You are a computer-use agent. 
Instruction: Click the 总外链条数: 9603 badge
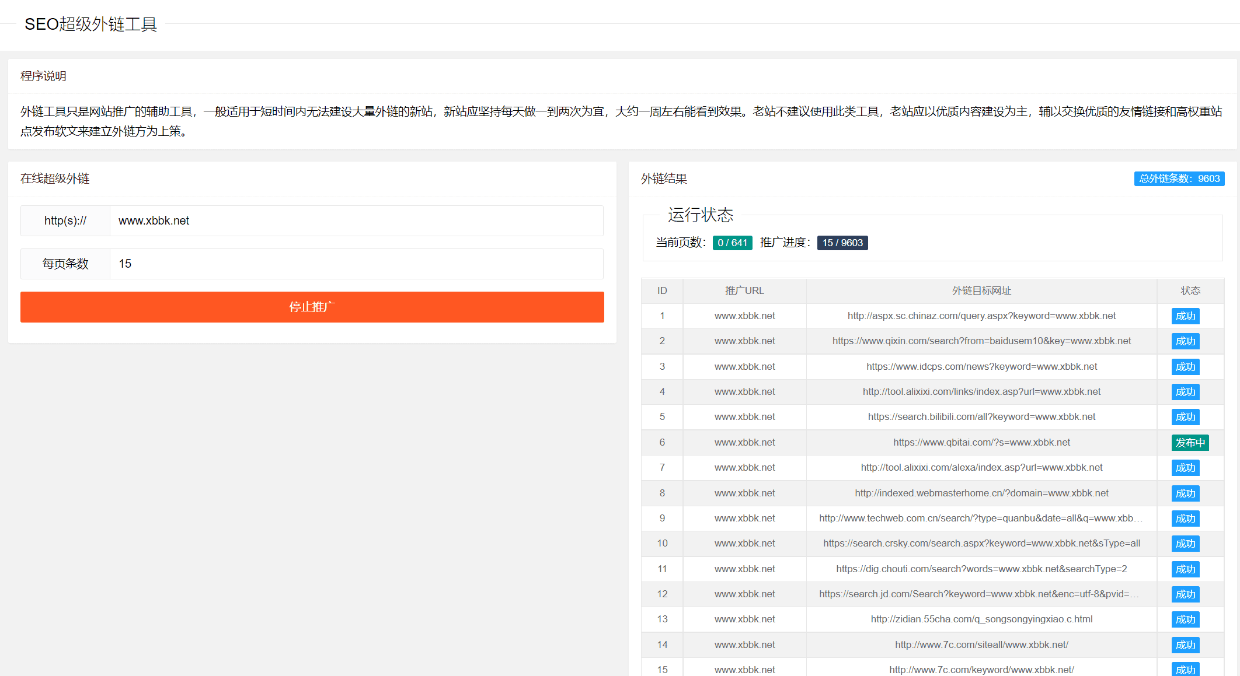tap(1179, 178)
